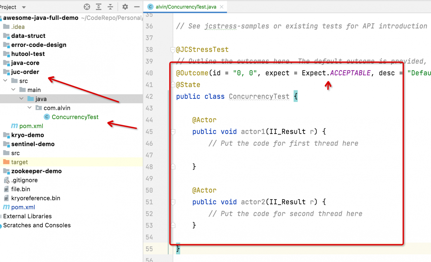
Task: Select the com.alvin package
Action: [x=57, y=108]
